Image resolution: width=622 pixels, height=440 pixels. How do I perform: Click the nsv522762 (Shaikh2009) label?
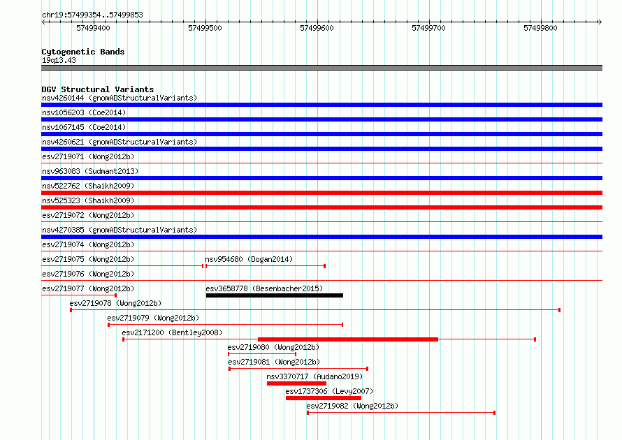pos(88,186)
